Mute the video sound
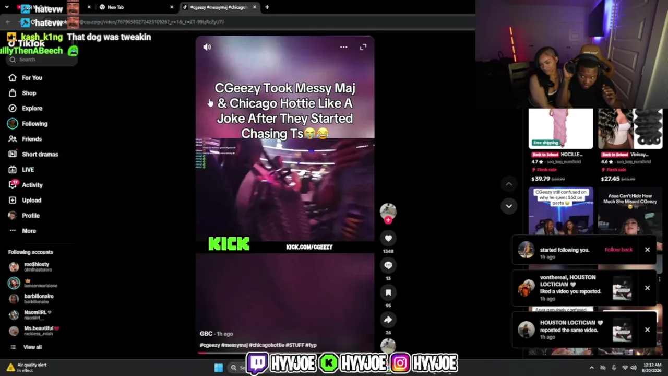The height and width of the screenshot is (376, 668). pos(207,47)
